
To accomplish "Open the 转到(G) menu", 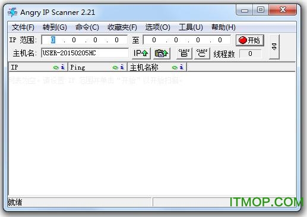I will tap(55, 27).
